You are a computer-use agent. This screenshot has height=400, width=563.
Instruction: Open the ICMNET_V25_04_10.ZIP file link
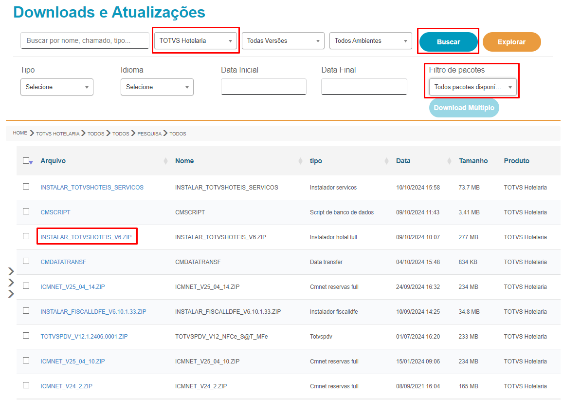coord(73,361)
